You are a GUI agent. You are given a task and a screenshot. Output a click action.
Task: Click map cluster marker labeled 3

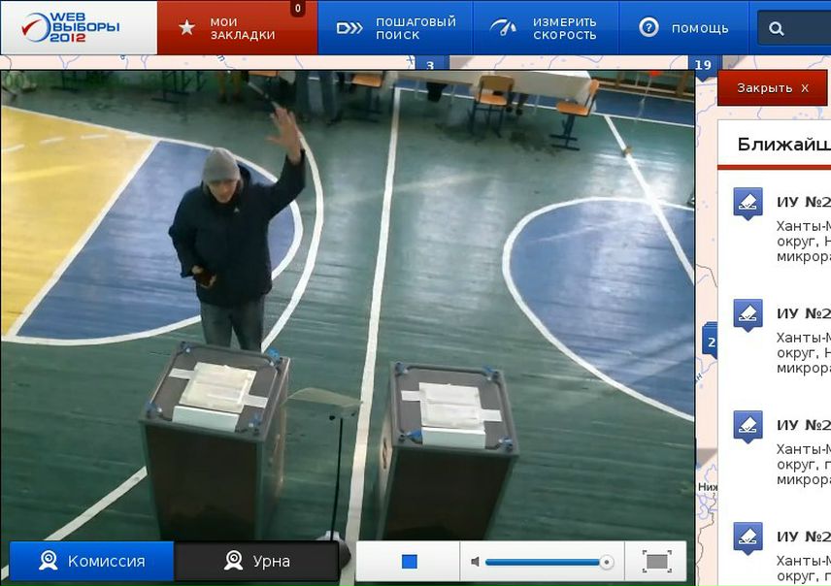pyautogui.click(x=430, y=66)
